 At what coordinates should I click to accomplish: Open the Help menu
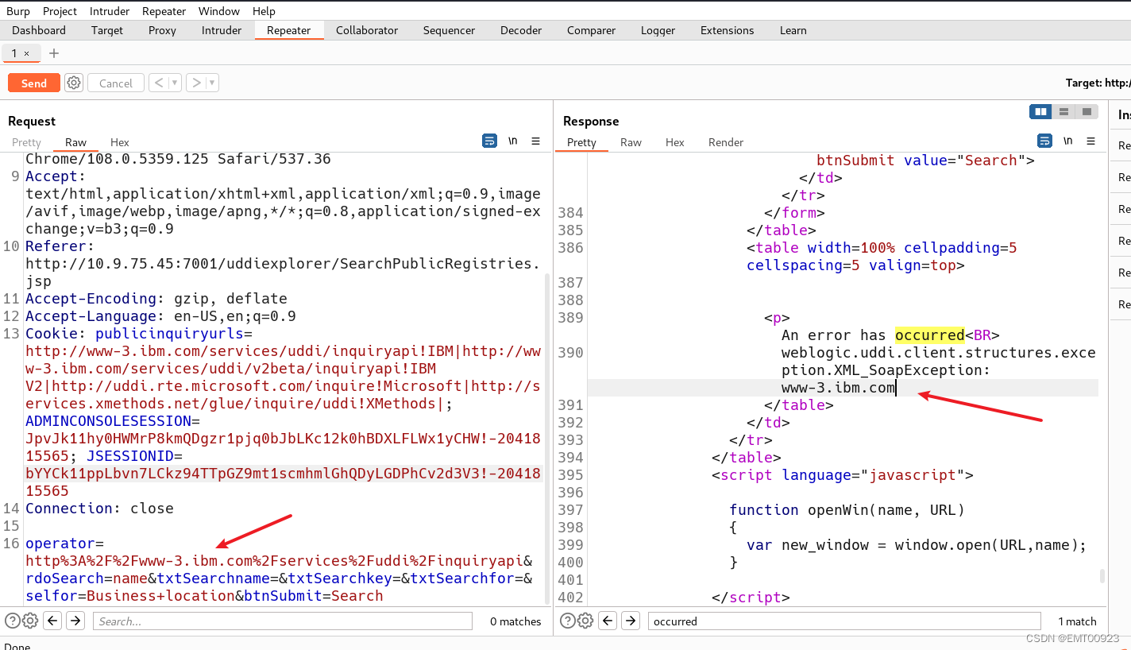click(264, 11)
